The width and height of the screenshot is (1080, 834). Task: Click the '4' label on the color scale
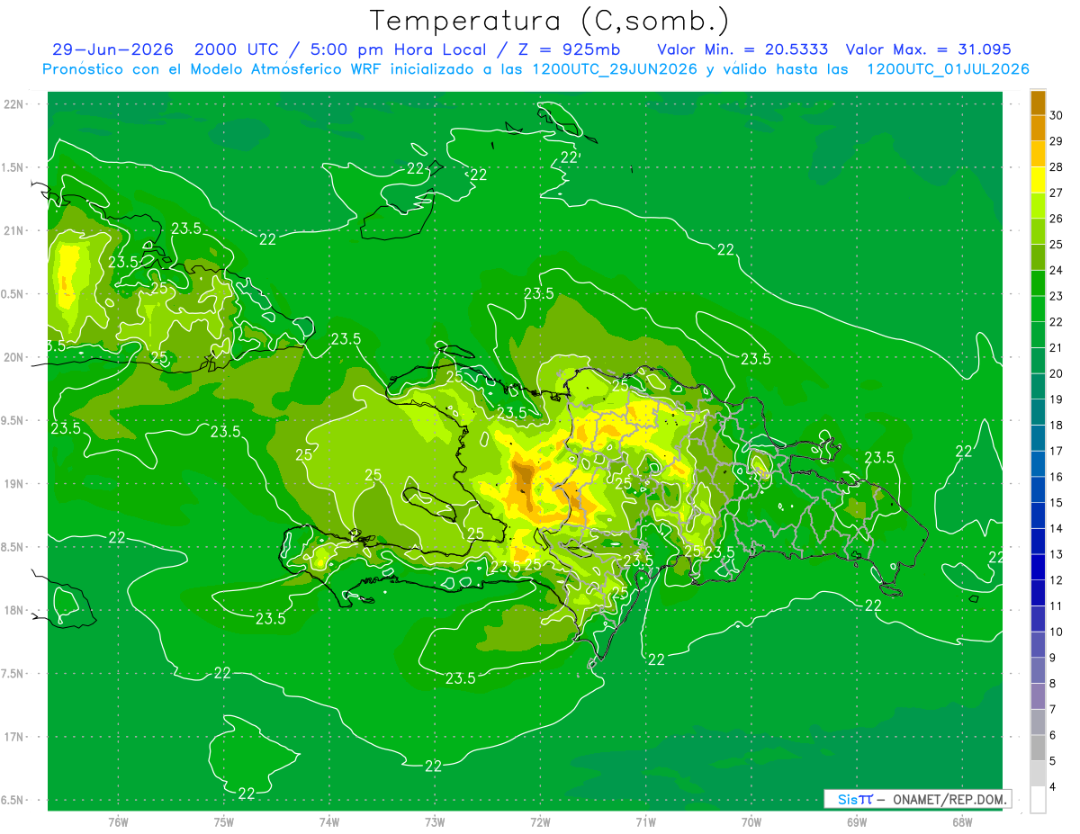[1053, 787]
